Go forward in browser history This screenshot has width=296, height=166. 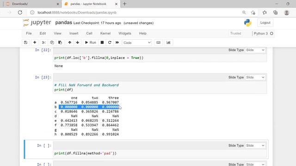point(9,12)
